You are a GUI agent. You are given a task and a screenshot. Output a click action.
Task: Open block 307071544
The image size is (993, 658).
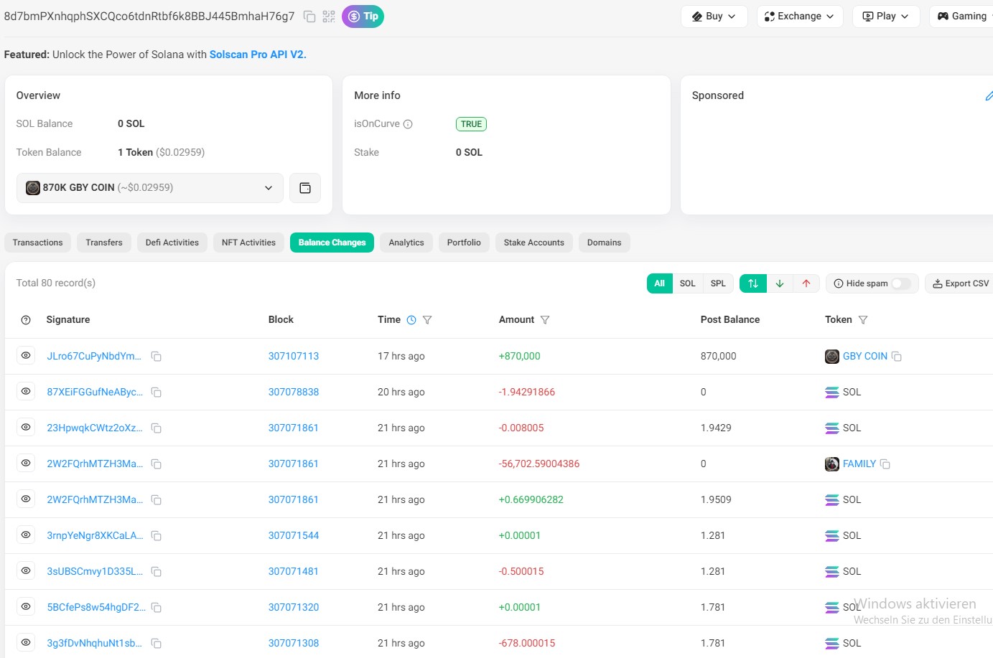click(294, 535)
